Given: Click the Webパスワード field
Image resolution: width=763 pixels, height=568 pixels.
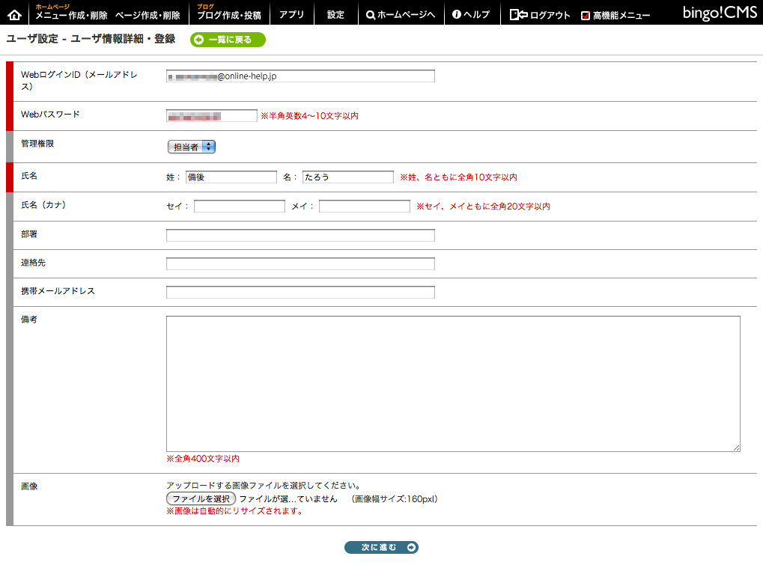Looking at the screenshot, I should point(211,116).
